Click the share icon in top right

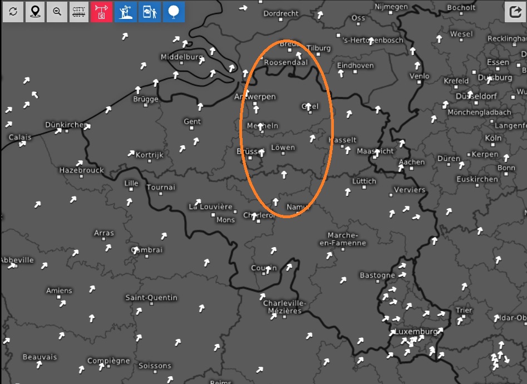click(x=515, y=12)
